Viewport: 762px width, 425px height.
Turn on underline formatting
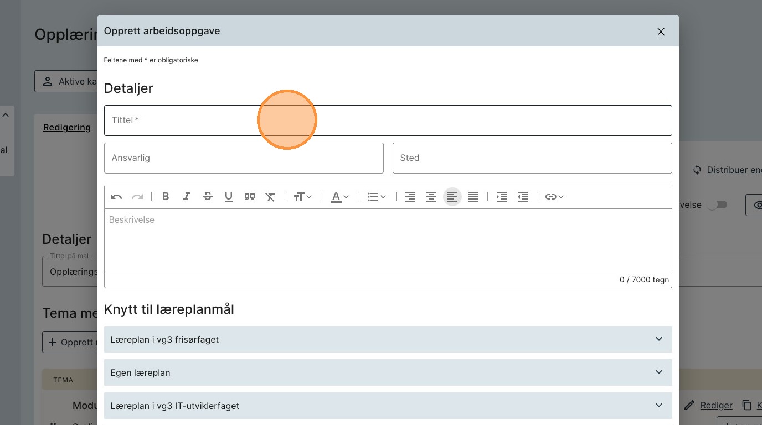[x=229, y=197]
